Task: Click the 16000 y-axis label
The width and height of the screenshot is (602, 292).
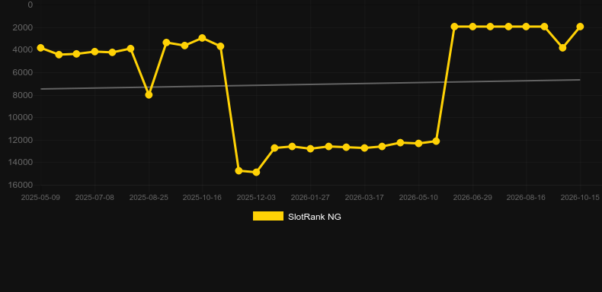Action: 21,185
